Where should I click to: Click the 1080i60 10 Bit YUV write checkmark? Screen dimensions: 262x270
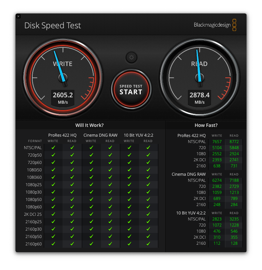point(129,177)
